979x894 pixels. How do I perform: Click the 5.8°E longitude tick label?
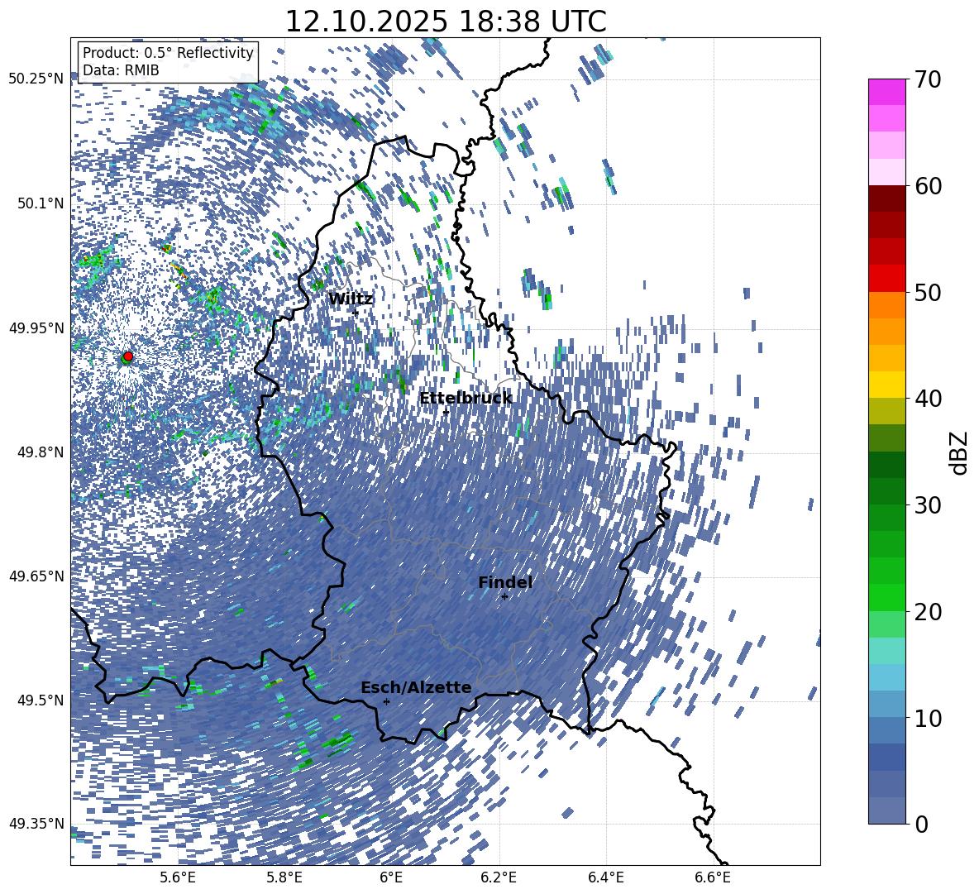[x=284, y=877]
